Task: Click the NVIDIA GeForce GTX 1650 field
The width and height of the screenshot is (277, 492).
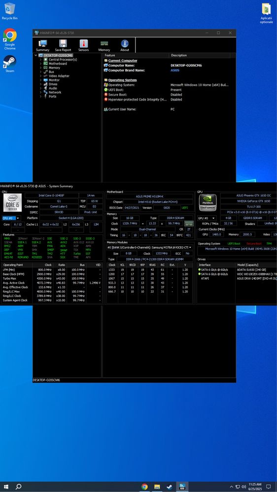Action: click(x=248, y=201)
